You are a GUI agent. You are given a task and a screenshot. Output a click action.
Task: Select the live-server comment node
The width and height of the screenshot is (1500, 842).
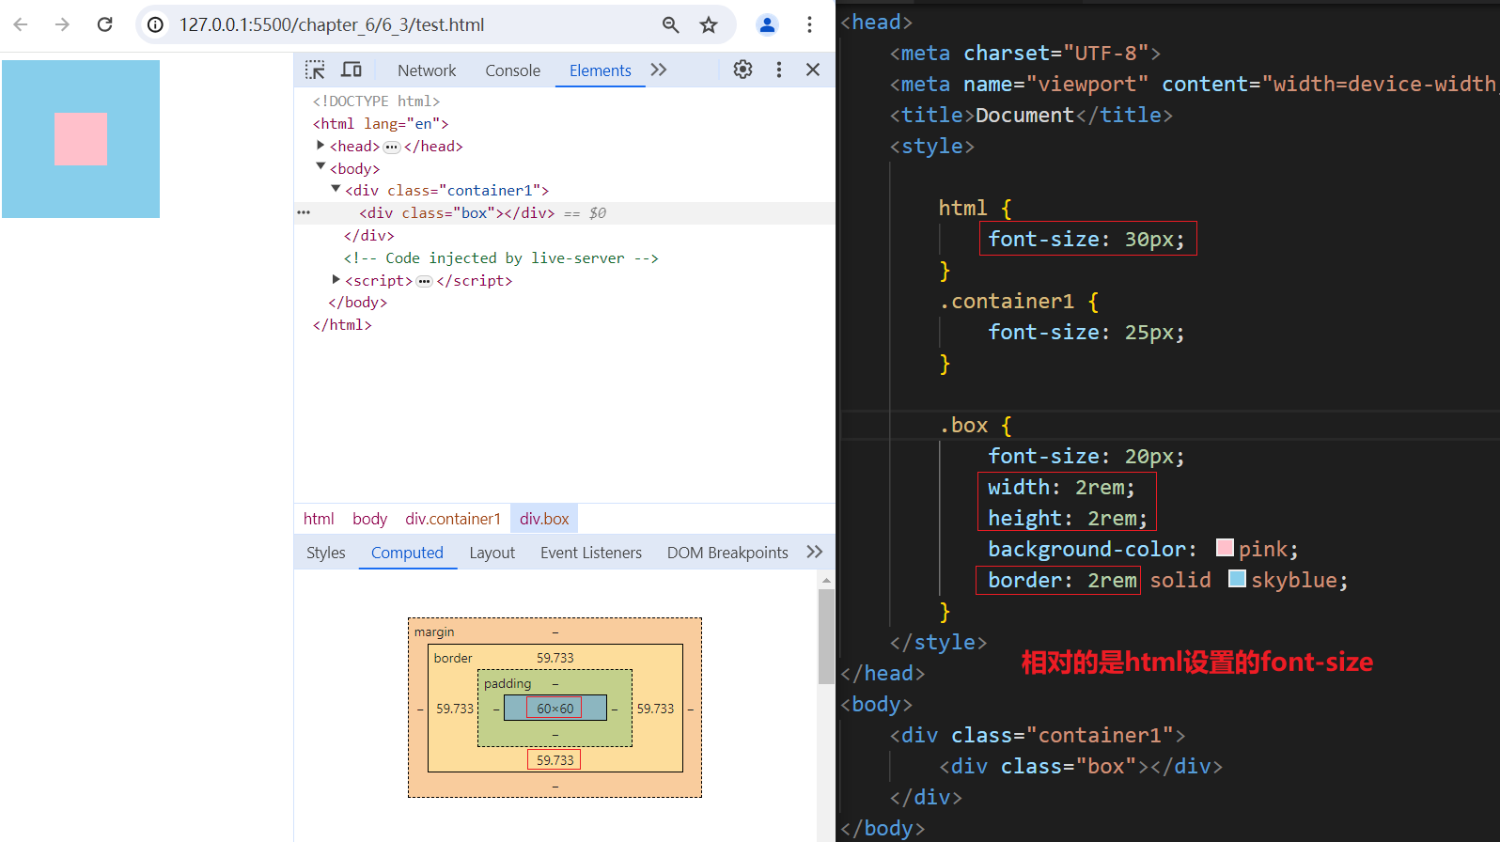point(501,257)
